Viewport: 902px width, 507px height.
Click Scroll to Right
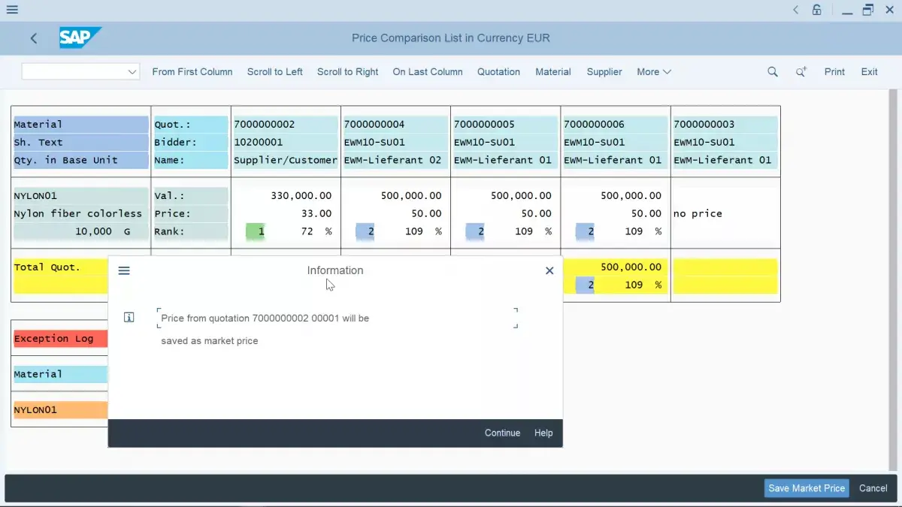click(x=348, y=72)
